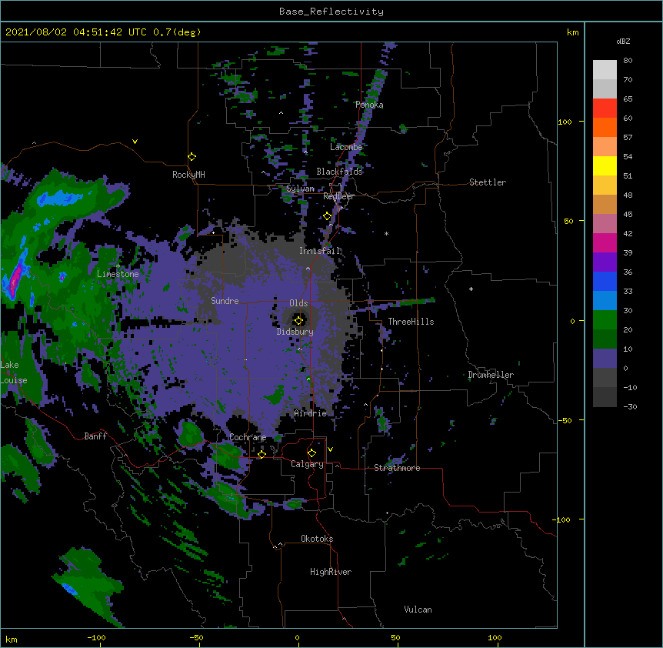This screenshot has height=648, width=663.
Task: Select the 100 tick label on right axis
Action: tap(565, 122)
